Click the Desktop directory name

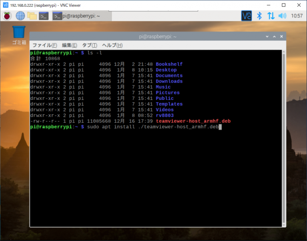coord(166,70)
